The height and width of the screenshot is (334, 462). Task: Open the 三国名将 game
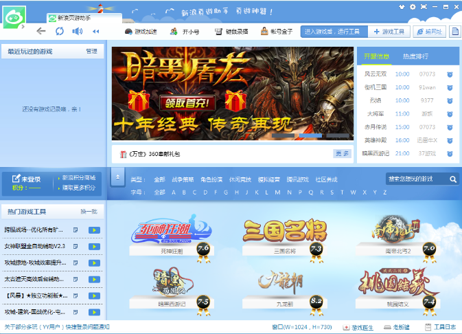point(285,236)
